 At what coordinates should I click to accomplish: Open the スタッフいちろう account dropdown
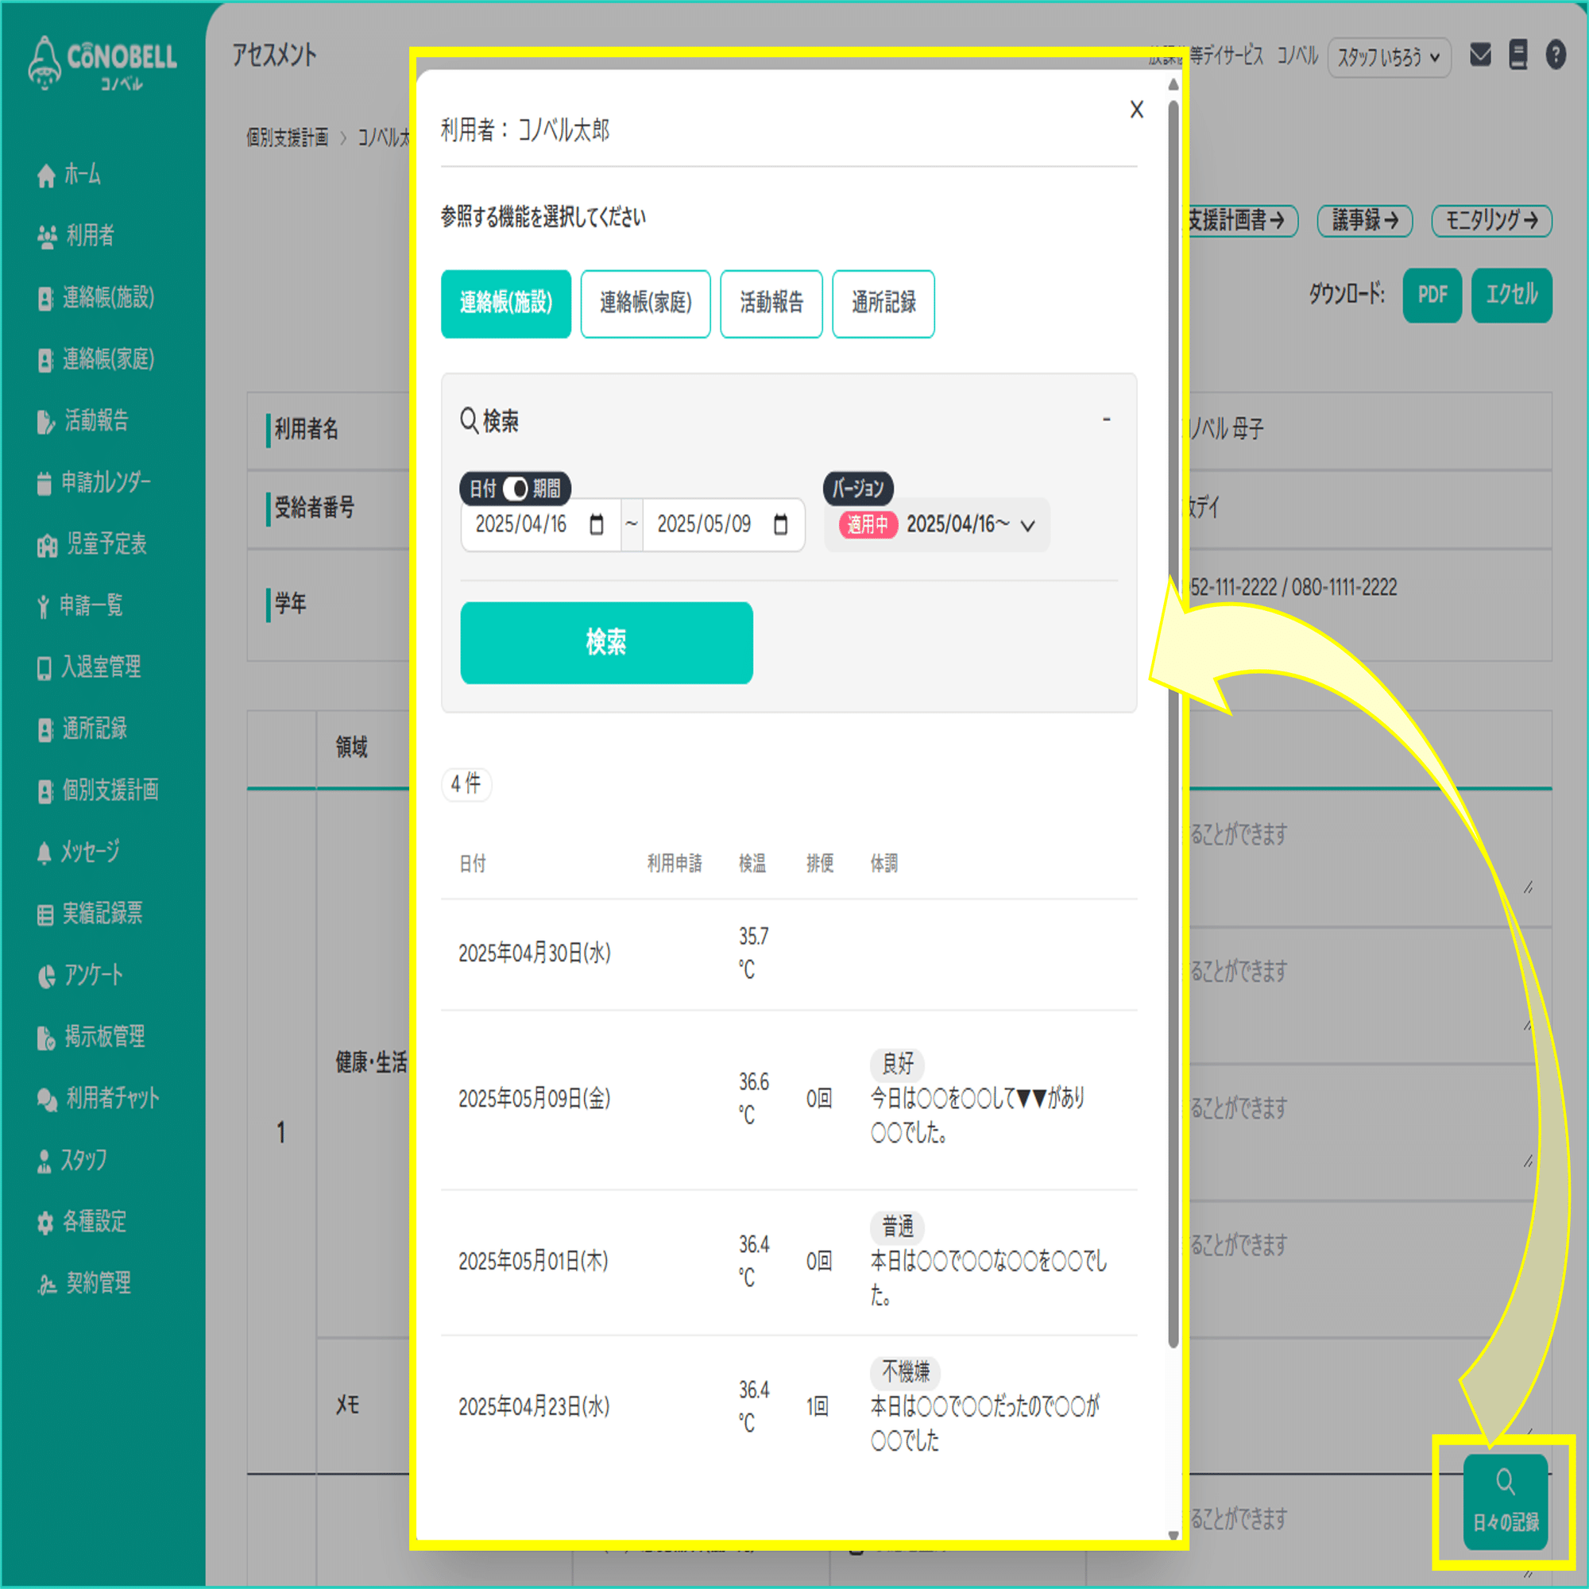coord(1388,57)
